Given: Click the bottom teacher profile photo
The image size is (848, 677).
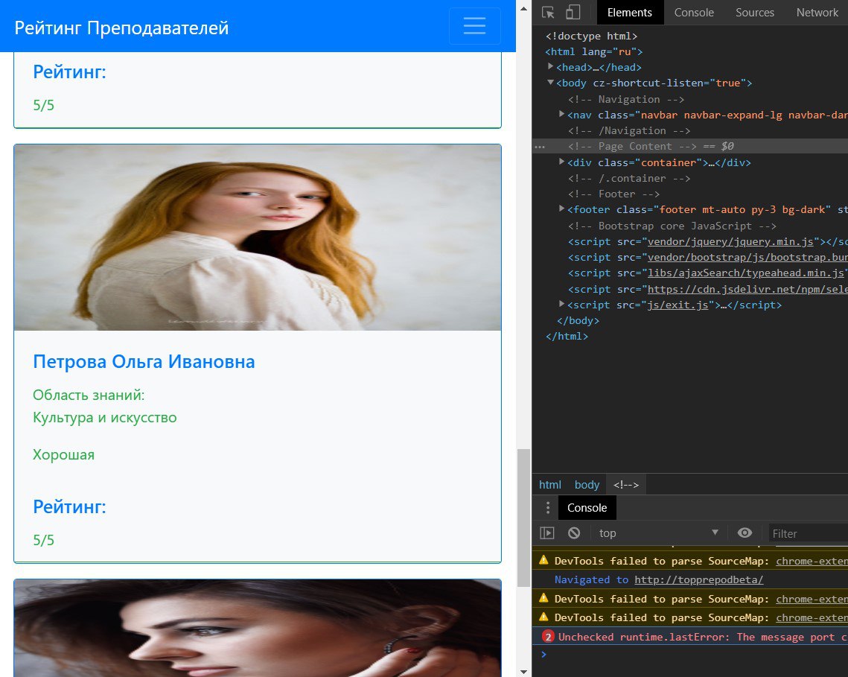Looking at the screenshot, I should pyautogui.click(x=258, y=629).
